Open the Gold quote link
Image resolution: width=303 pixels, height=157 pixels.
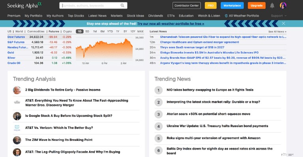click(11, 52)
